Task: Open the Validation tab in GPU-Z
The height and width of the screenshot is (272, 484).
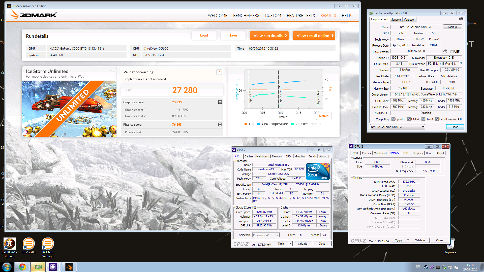Action: pos(409,20)
